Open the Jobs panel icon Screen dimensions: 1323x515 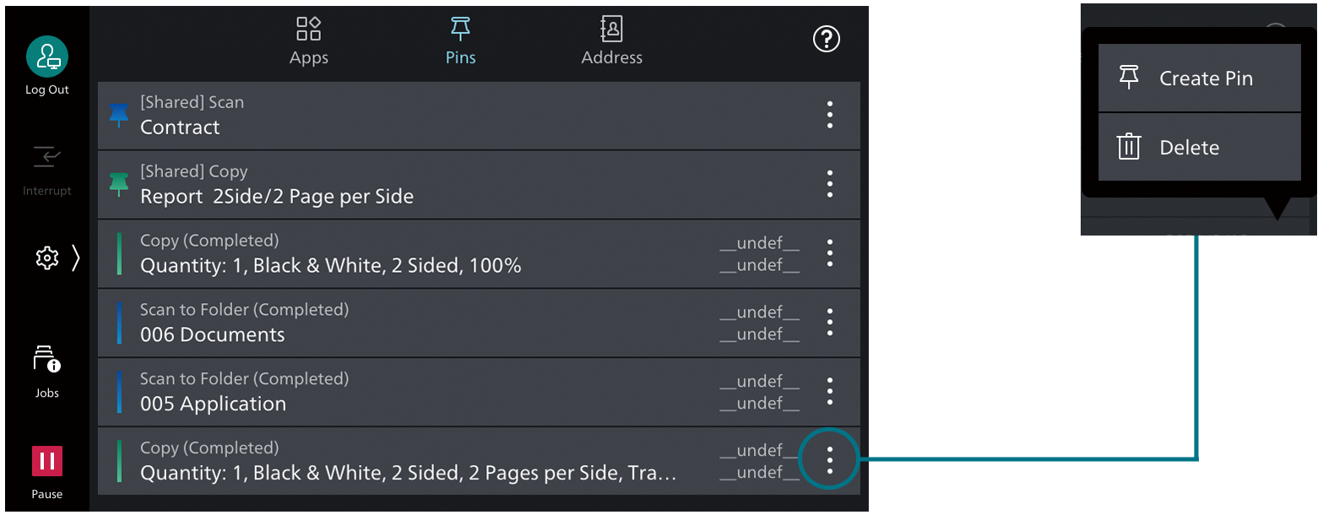tap(46, 359)
